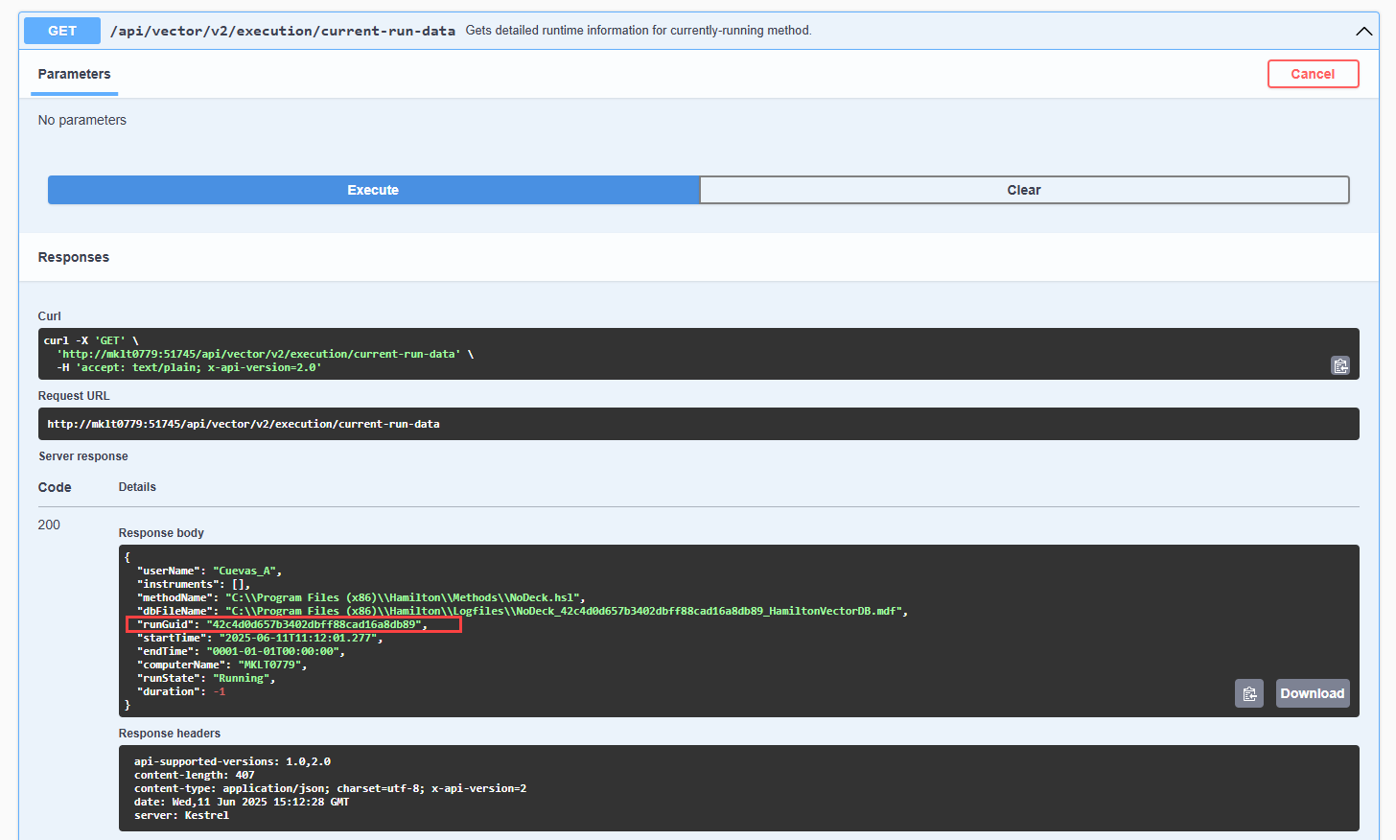
Task: Click the Server response label
Action: coord(83,456)
